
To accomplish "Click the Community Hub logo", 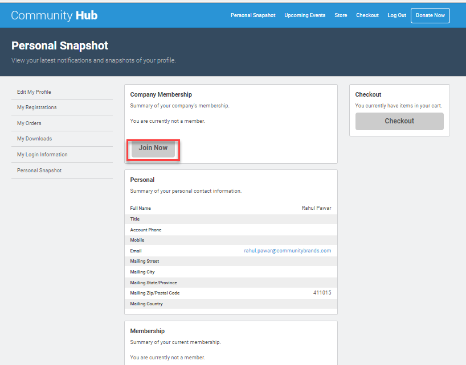I will pos(54,15).
